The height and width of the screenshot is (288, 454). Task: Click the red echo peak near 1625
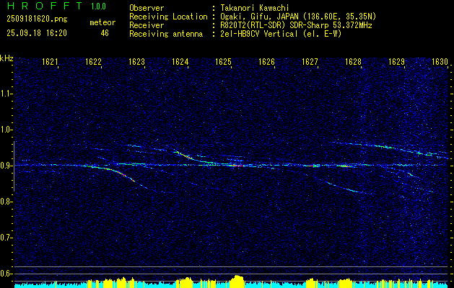click(x=236, y=166)
